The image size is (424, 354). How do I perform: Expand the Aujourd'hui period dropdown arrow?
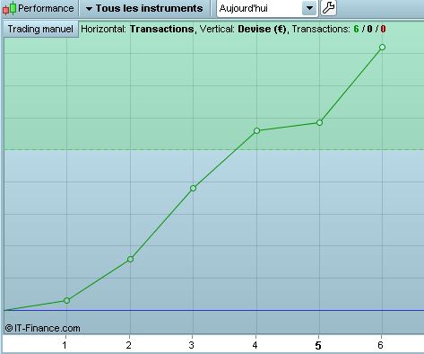click(x=309, y=8)
